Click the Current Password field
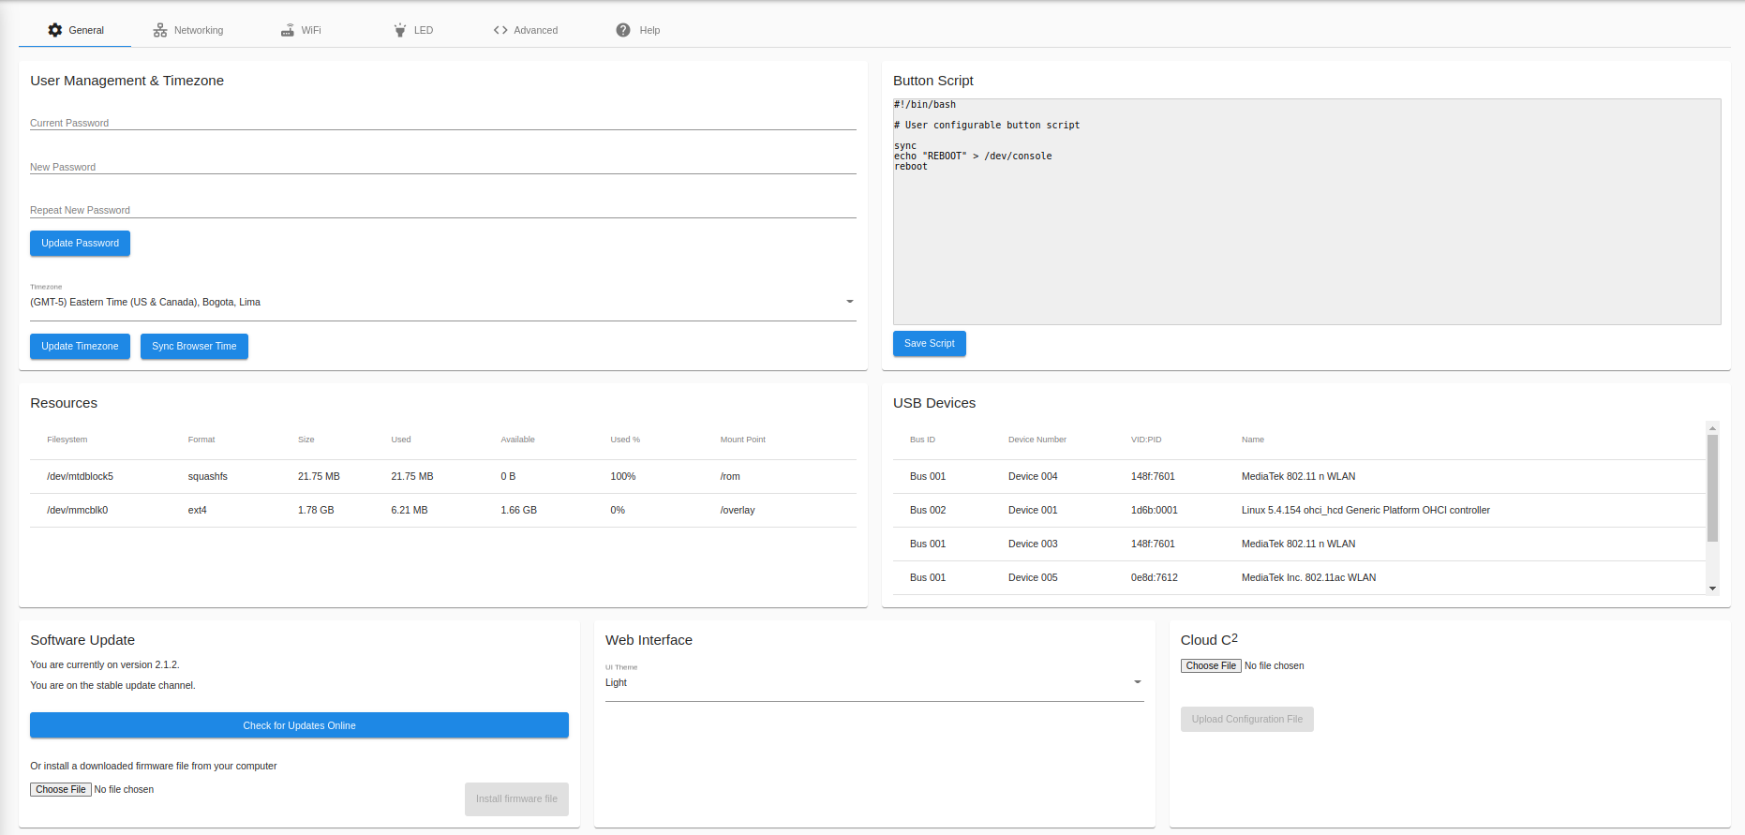The image size is (1745, 835). (443, 120)
